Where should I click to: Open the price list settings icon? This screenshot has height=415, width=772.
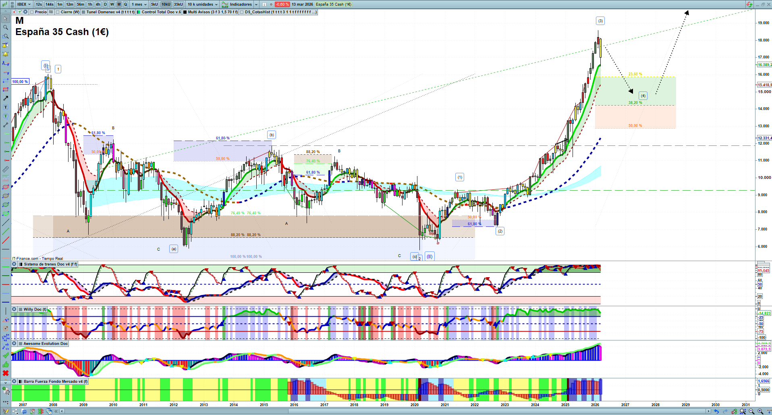pos(51,12)
